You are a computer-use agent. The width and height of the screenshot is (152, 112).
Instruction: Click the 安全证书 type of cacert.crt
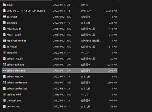click(x=86, y=17)
